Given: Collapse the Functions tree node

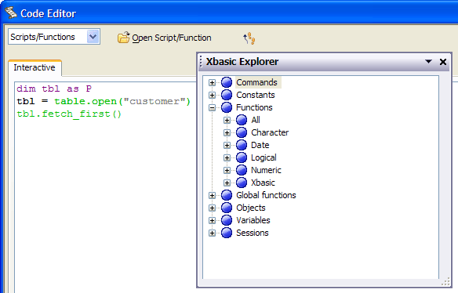Looking at the screenshot, I should tap(212, 107).
